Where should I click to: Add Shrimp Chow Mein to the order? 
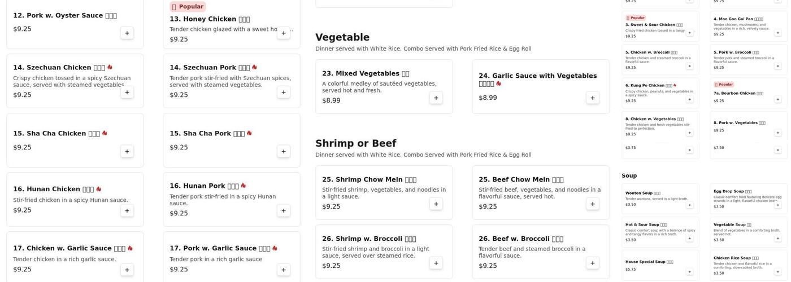point(436,204)
